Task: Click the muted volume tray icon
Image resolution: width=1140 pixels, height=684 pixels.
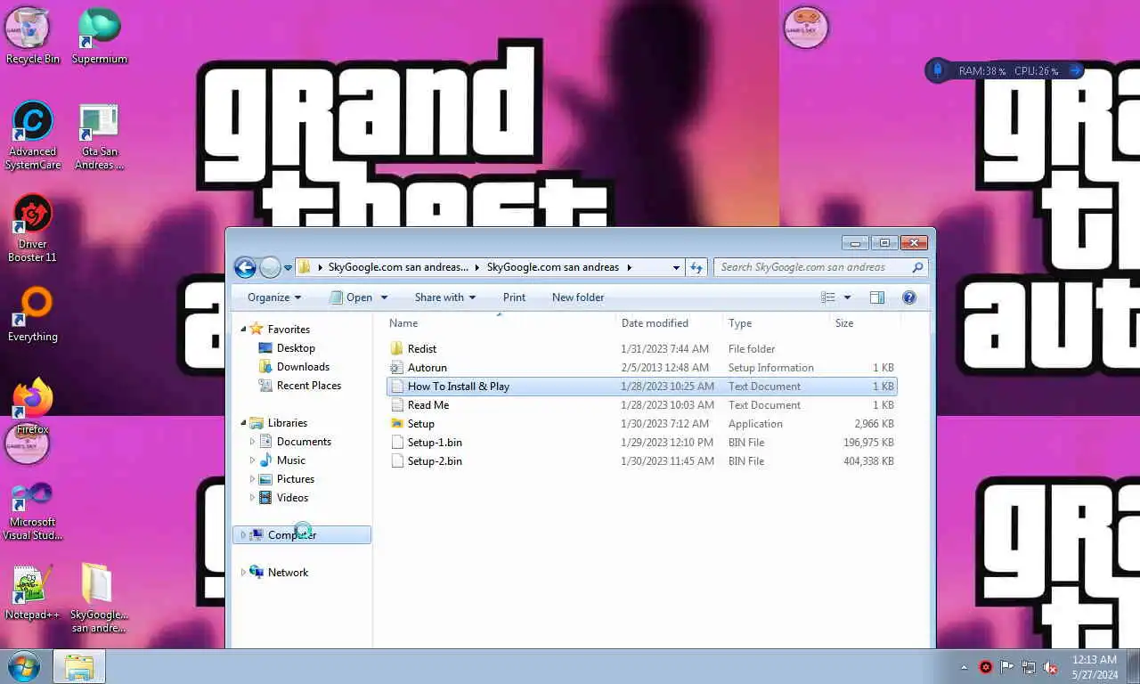Action: click(1050, 667)
